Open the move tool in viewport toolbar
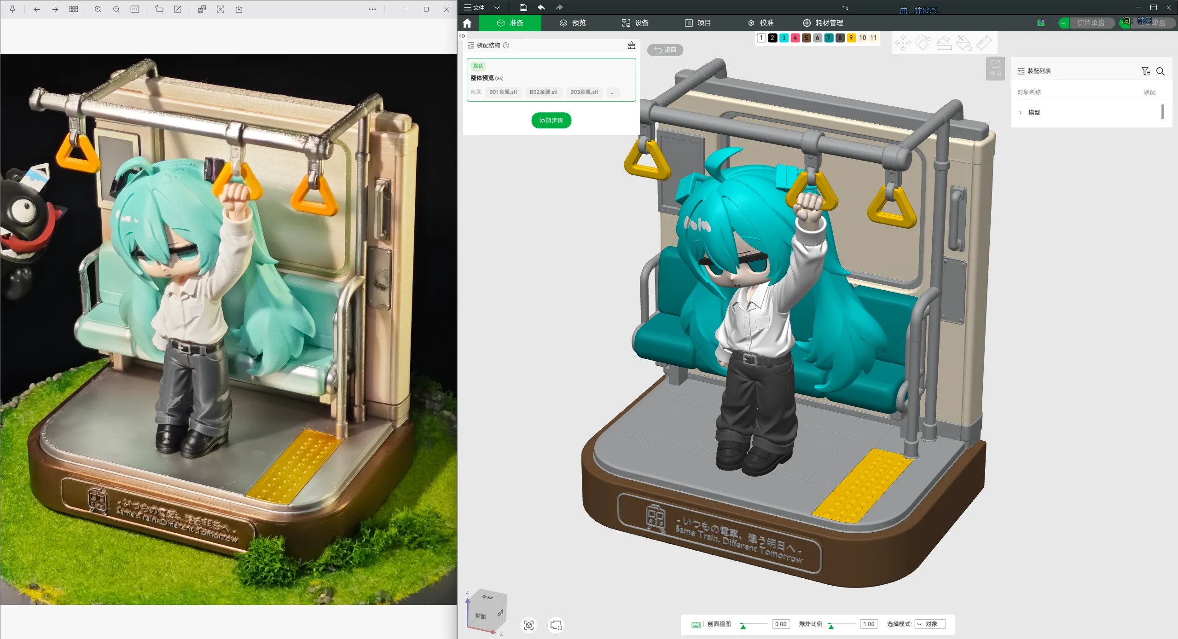Screen dimensions: 1178x639 coord(903,43)
